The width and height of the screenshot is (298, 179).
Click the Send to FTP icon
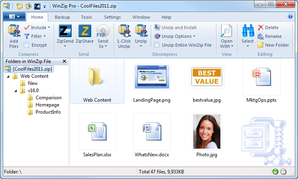(103, 31)
